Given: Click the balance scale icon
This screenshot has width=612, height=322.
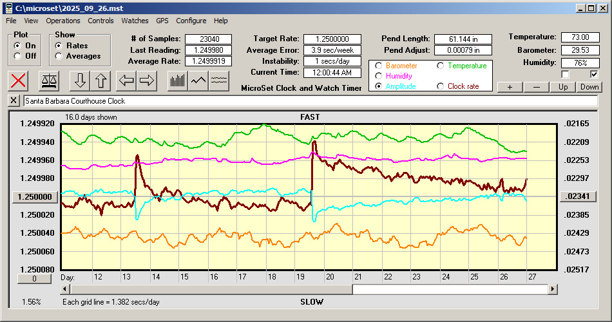Looking at the screenshot, I should coord(49,80).
